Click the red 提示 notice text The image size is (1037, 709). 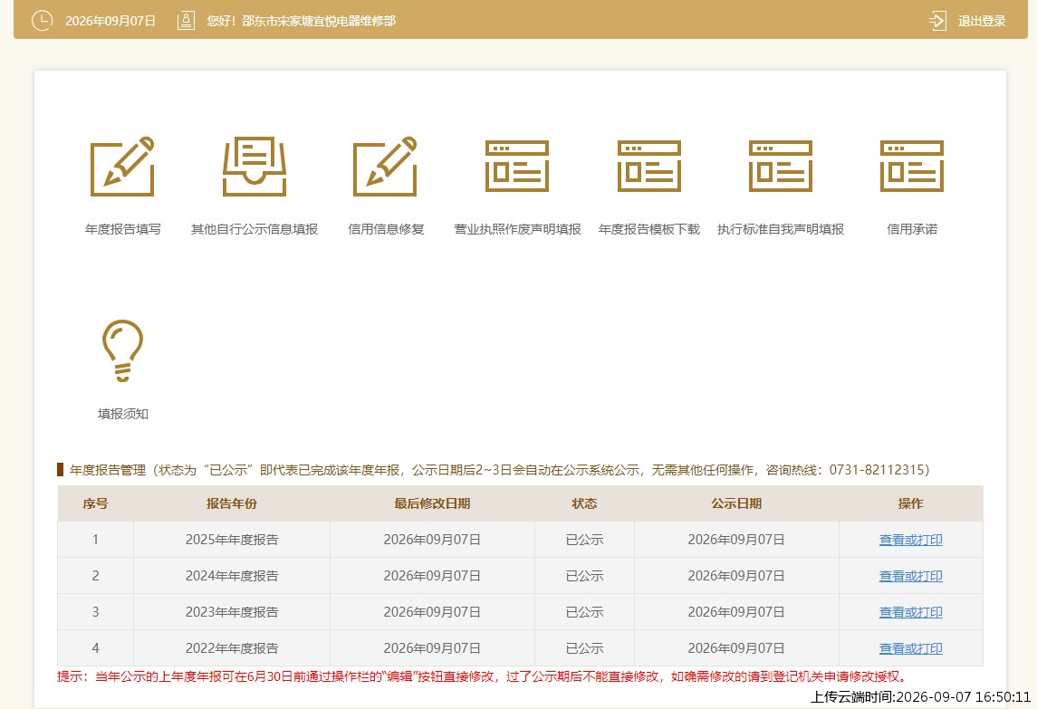point(484,676)
